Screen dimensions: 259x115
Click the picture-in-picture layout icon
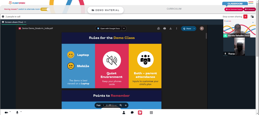click(252, 17)
